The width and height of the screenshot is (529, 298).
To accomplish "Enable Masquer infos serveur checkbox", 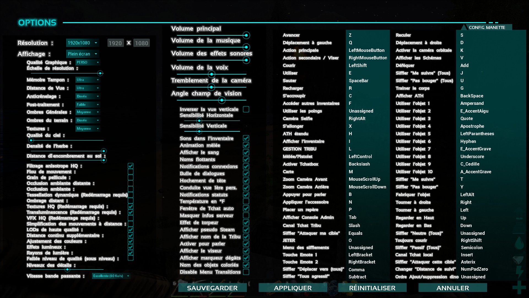I will pos(246,215).
